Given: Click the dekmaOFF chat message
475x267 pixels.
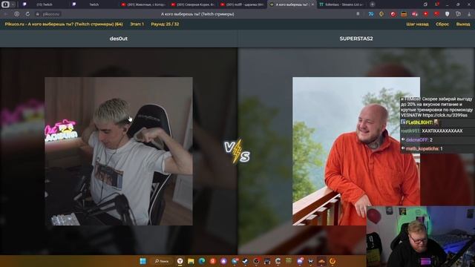Looking at the screenshot, I should point(417,140).
